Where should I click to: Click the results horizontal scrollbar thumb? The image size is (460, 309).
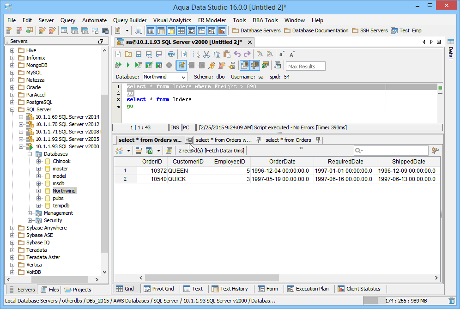pos(212,278)
